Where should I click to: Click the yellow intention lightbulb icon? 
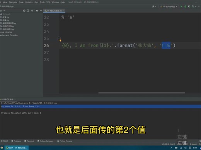coord(60,41)
